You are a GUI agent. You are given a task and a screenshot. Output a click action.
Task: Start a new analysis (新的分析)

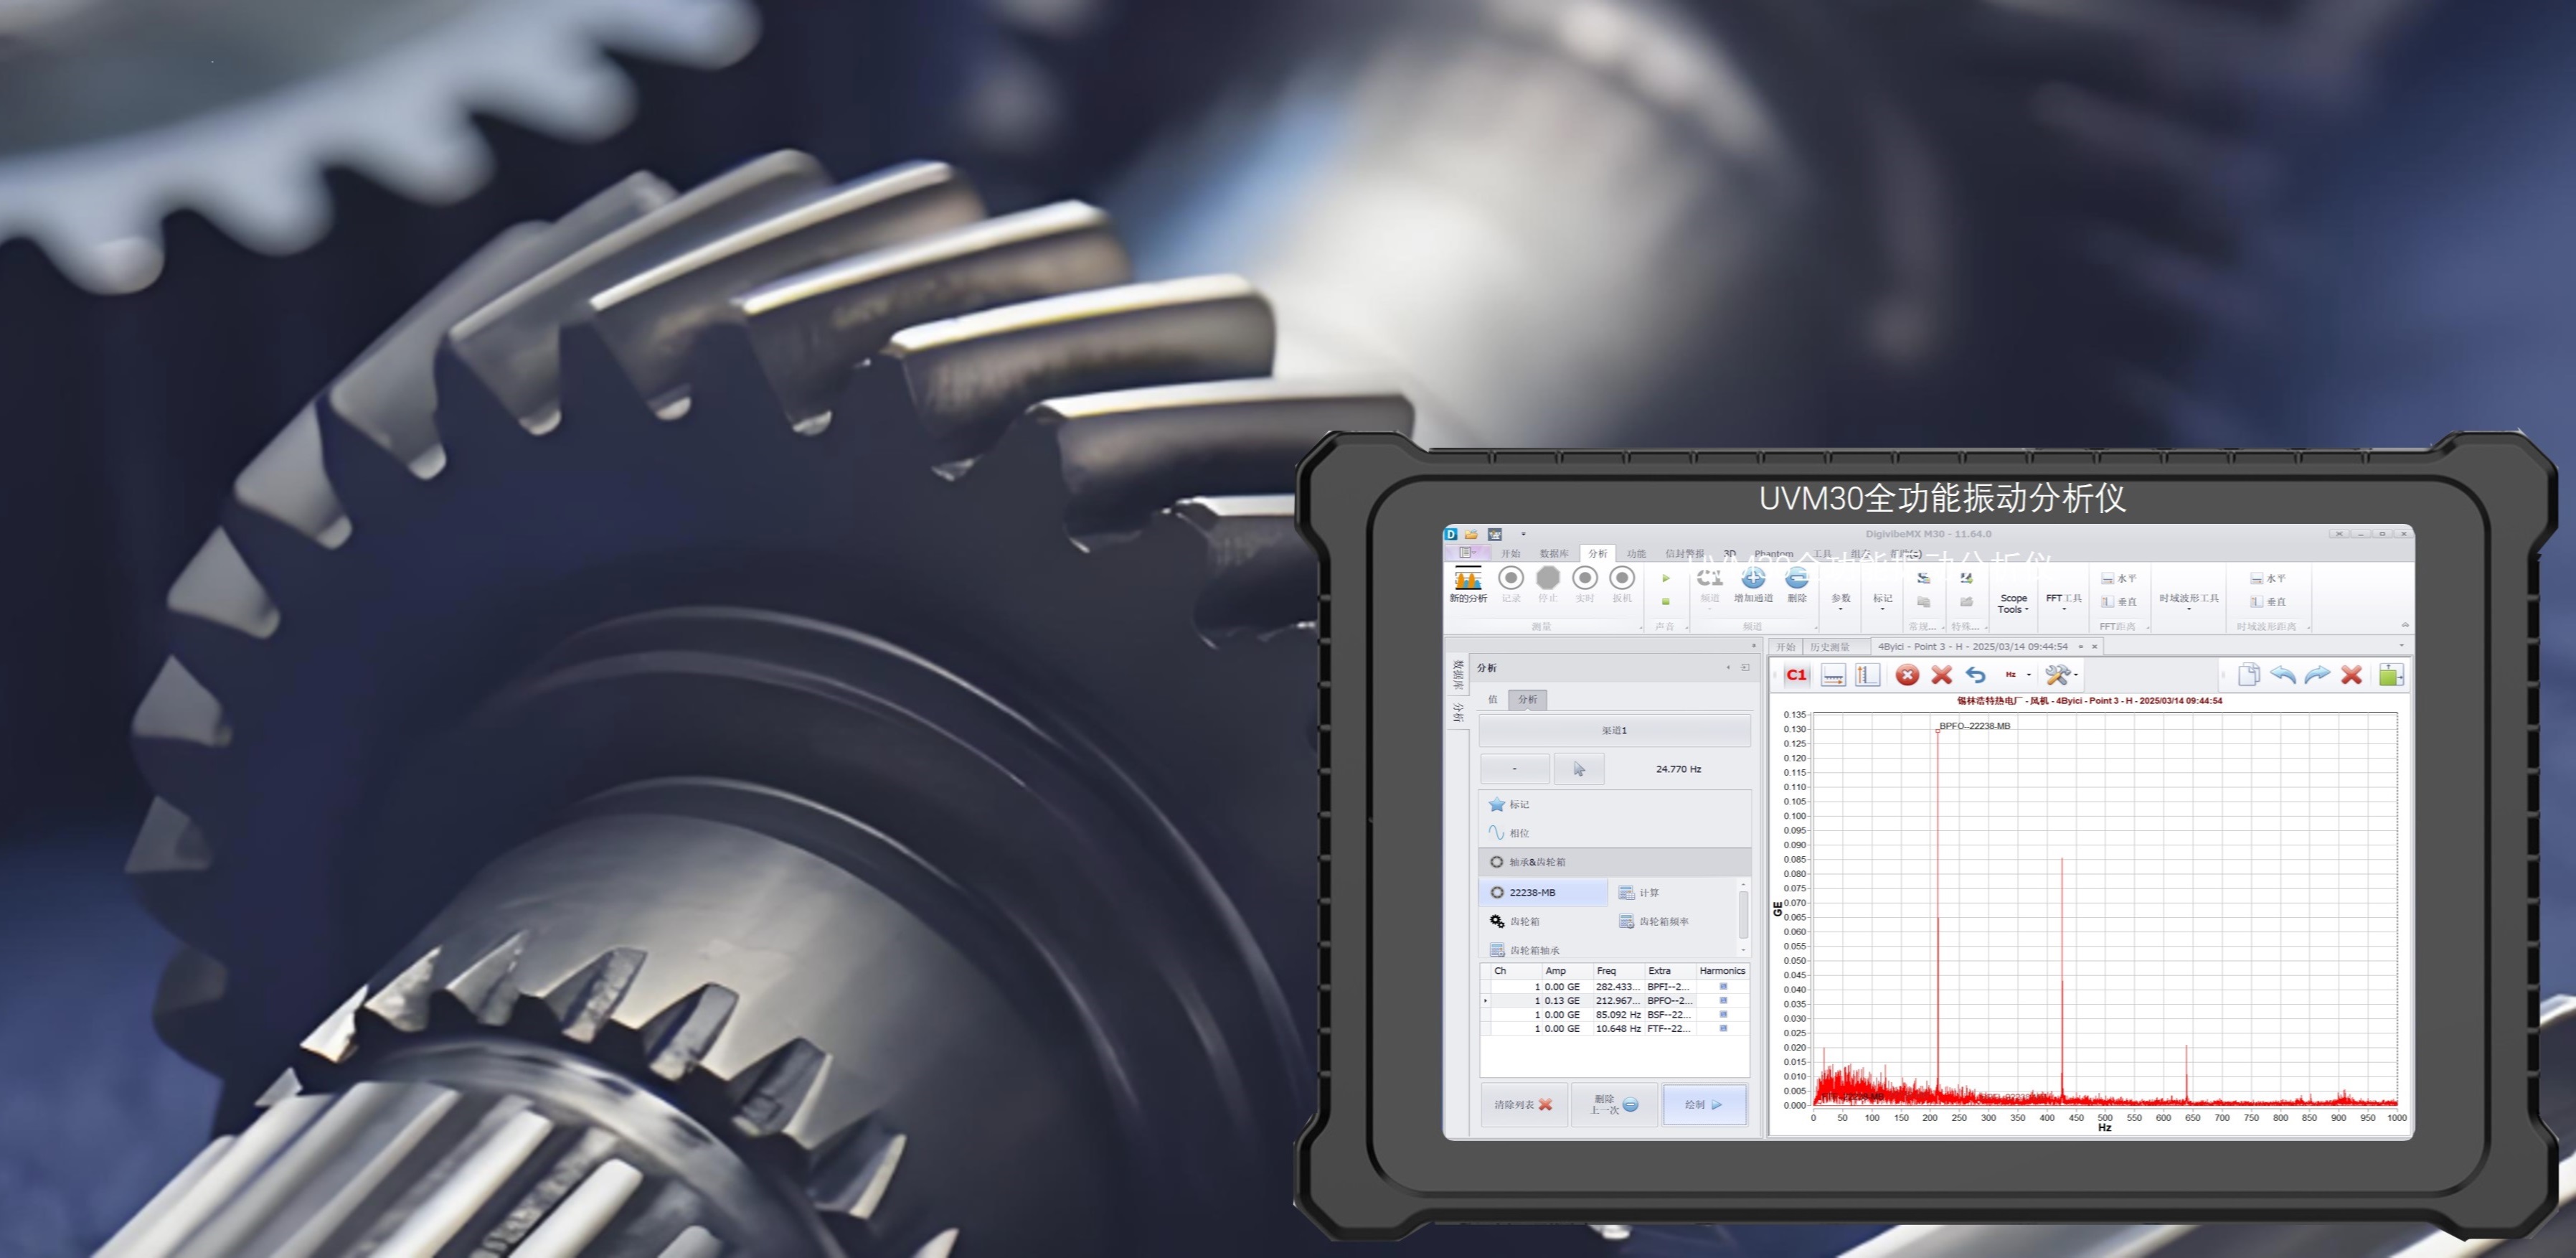pyautogui.click(x=1467, y=585)
